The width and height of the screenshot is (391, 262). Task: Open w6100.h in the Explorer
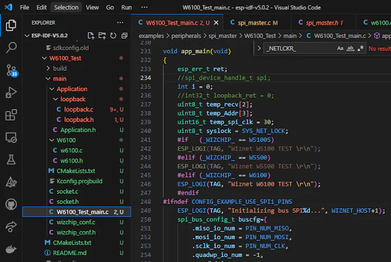pyautogui.click(x=77, y=161)
